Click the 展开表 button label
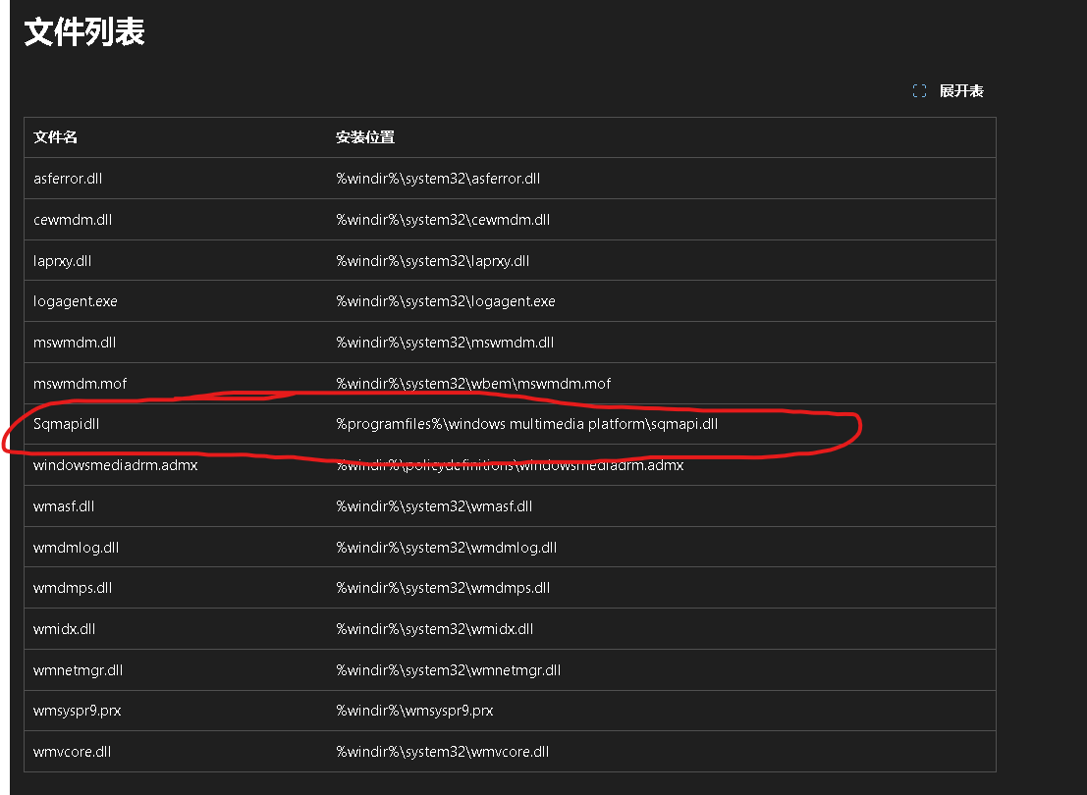This screenshot has width=1087, height=795. [961, 91]
